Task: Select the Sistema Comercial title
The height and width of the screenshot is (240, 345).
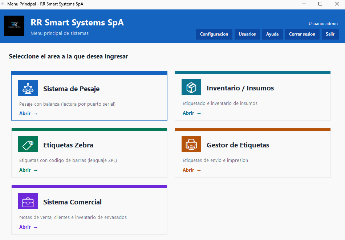Action: coord(72,202)
